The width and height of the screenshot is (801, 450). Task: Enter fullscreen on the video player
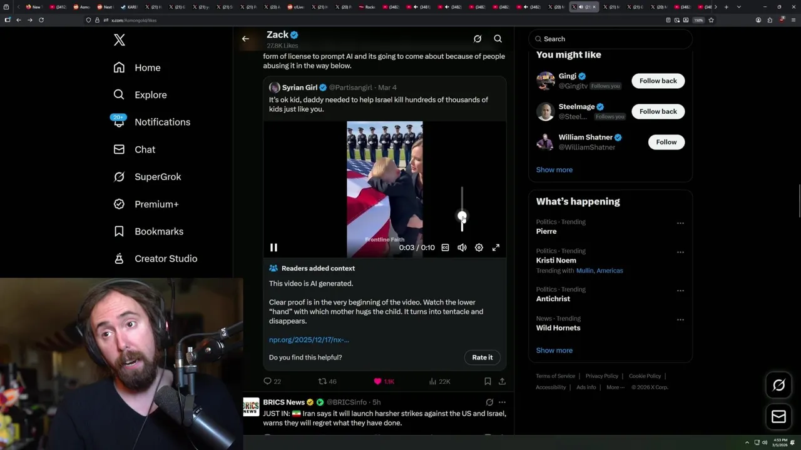point(496,247)
